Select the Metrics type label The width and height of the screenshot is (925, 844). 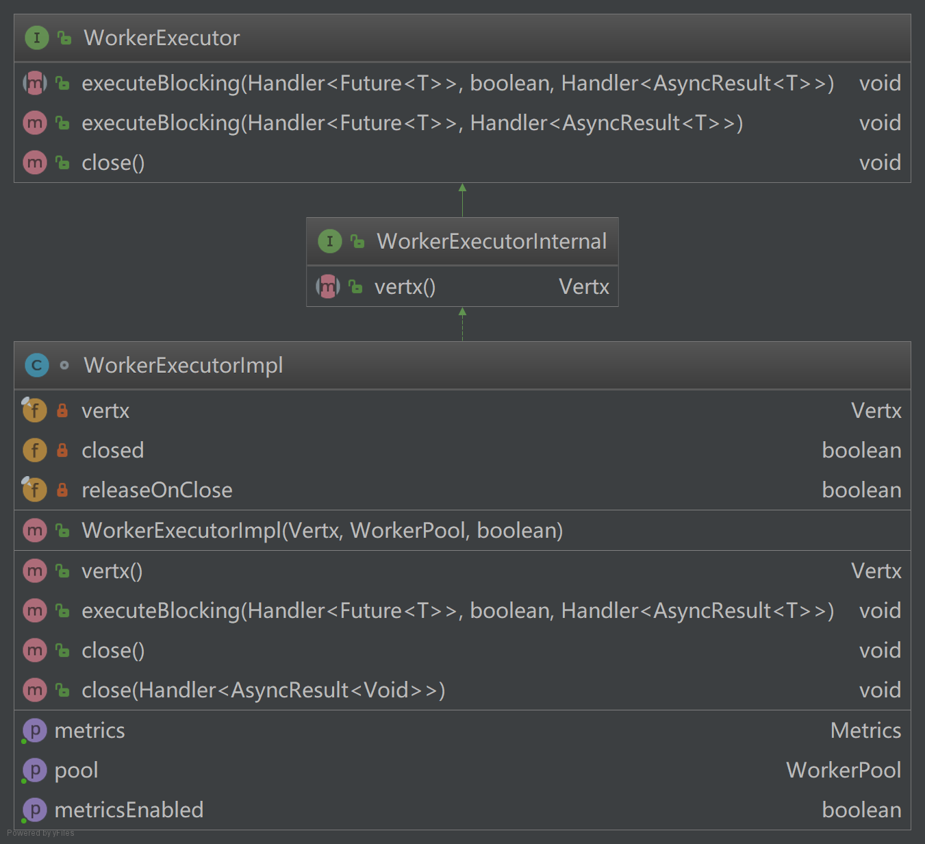click(x=865, y=730)
